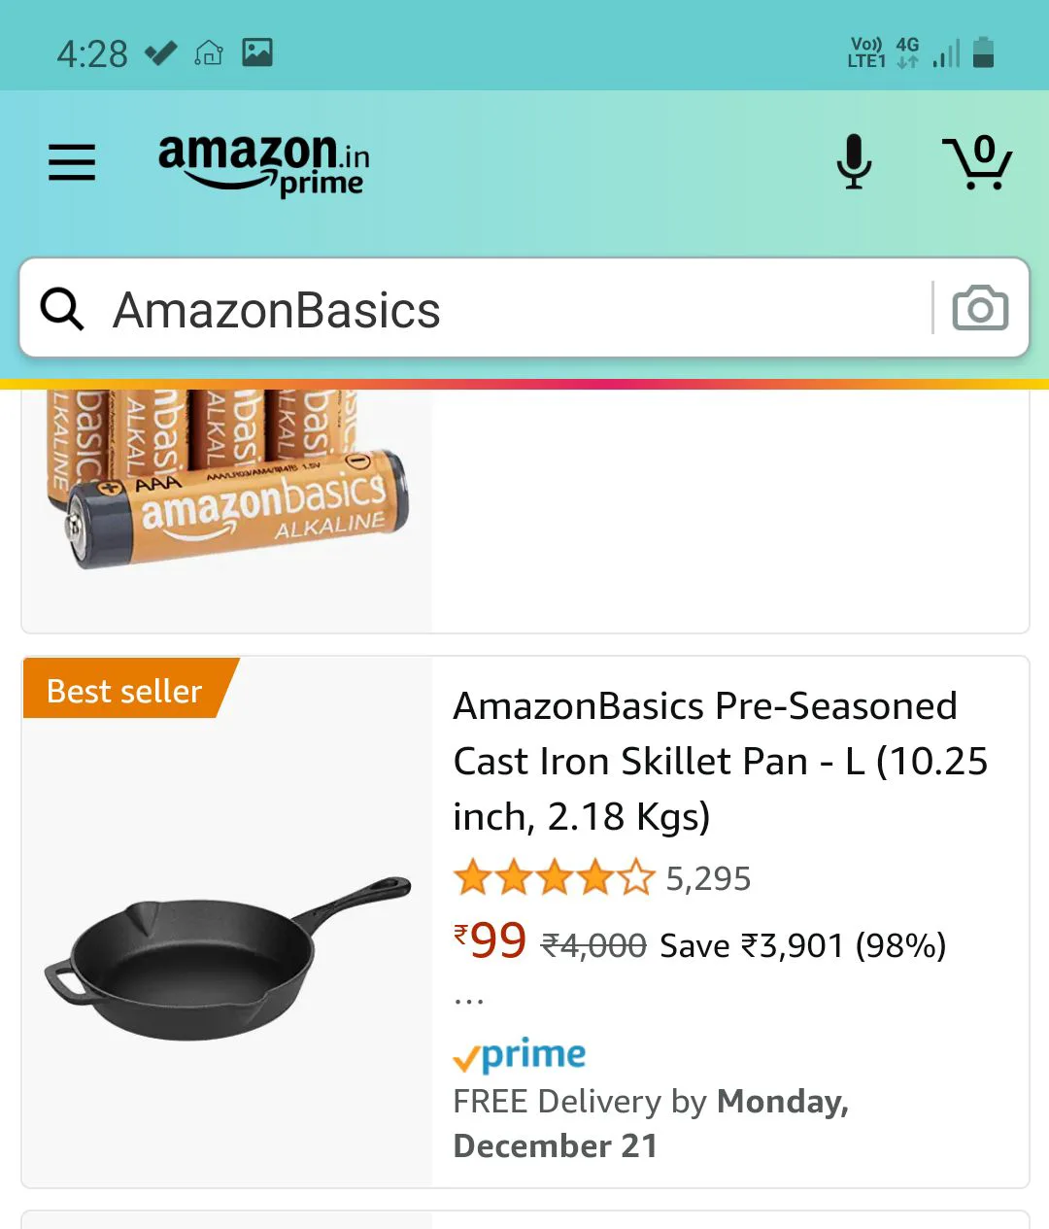Image resolution: width=1049 pixels, height=1229 pixels.
Task: Tap the Best seller badge
Action: coord(124,691)
